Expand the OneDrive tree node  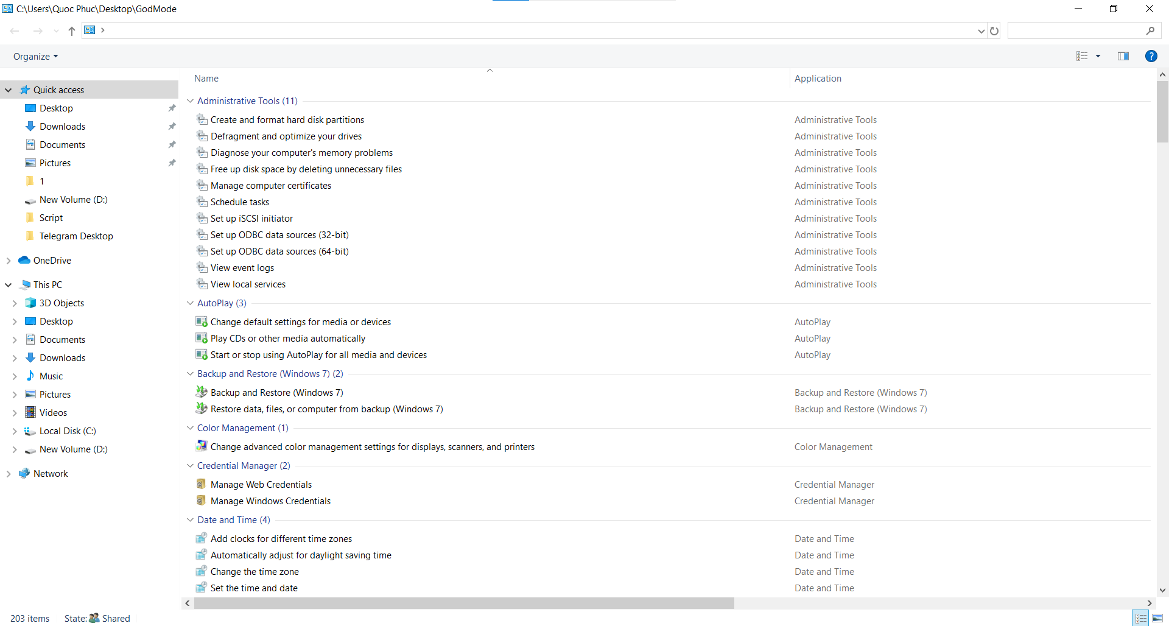click(x=9, y=261)
